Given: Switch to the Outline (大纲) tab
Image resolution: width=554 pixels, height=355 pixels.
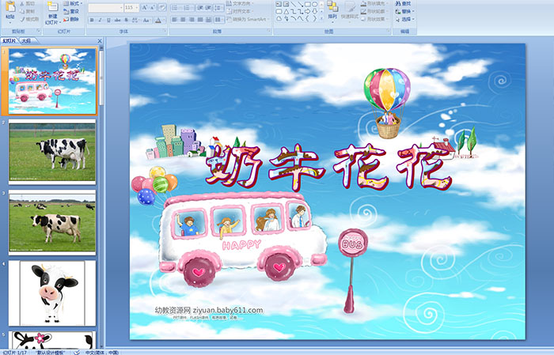Looking at the screenshot, I should click(x=25, y=40).
